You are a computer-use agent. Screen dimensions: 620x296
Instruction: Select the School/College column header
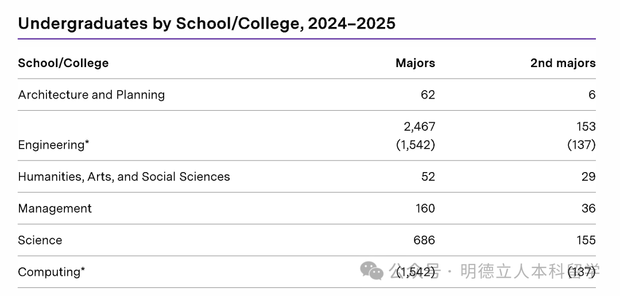click(x=63, y=63)
